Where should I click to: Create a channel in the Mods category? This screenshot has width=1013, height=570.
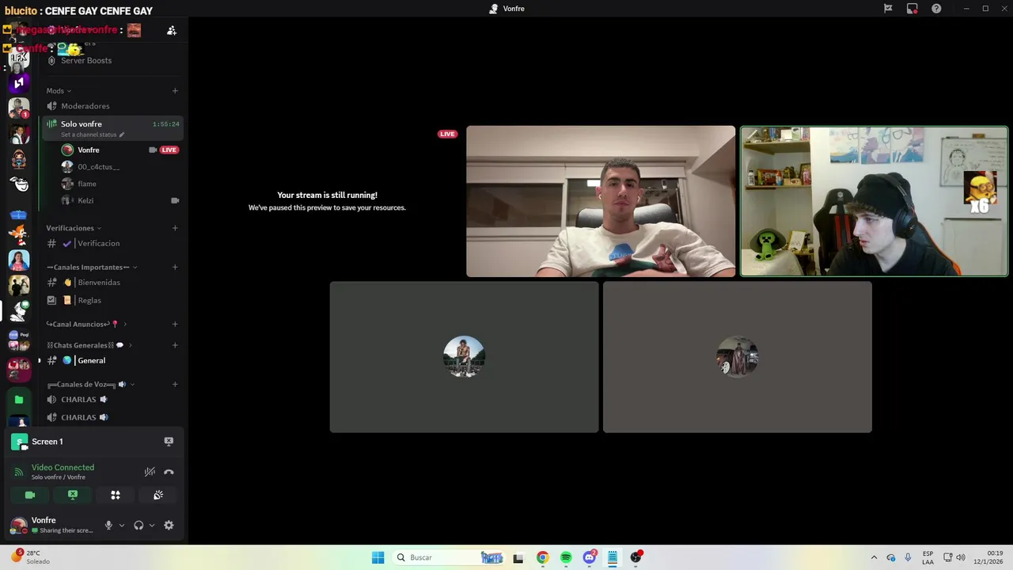click(175, 91)
